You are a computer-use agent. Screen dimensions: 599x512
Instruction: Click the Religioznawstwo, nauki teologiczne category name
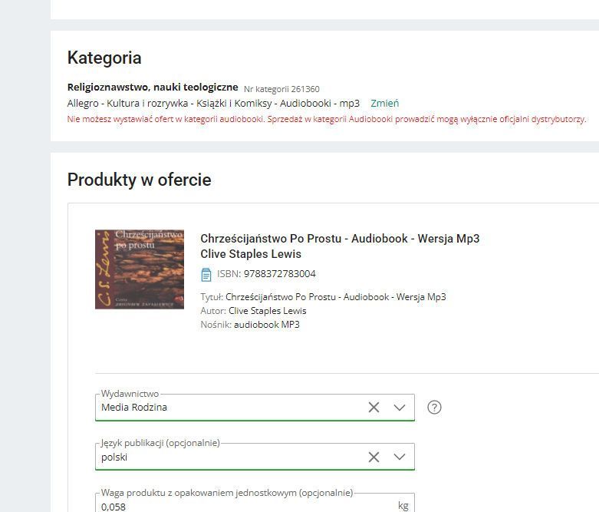pyautogui.click(x=153, y=88)
